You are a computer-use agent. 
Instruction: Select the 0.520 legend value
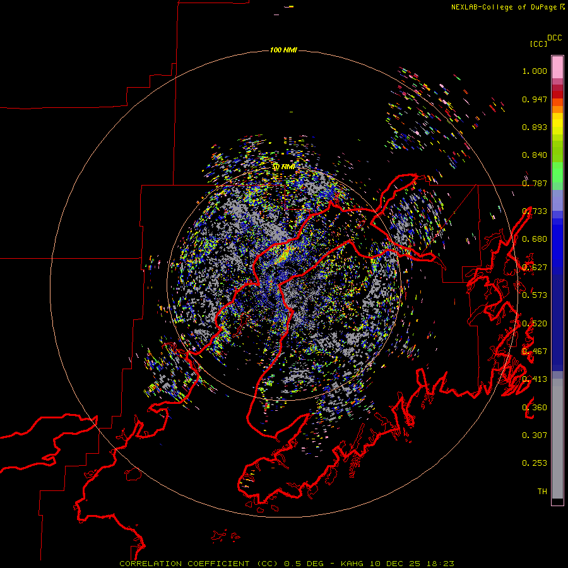click(x=535, y=324)
